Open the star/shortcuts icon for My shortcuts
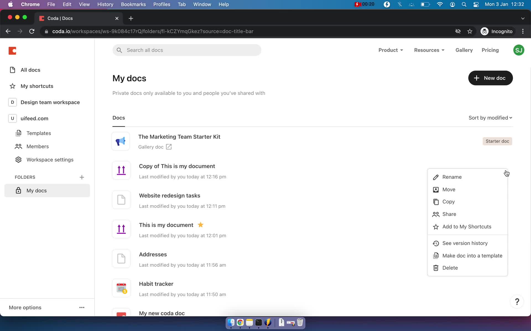This screenshot has height=331, width=531. click(x=13, y=86)
